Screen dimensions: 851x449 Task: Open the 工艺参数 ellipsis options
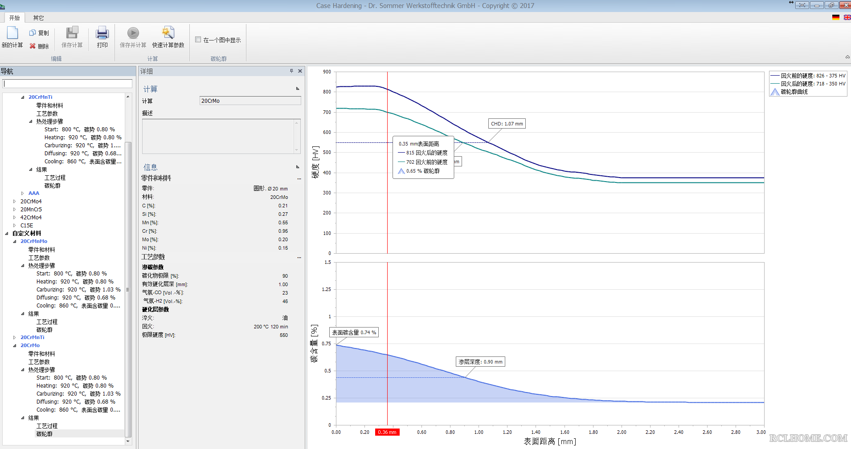coord(299,257)
